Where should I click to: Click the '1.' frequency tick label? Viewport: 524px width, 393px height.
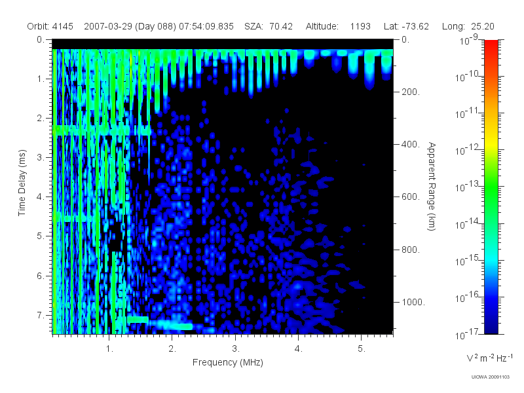(x=109, y=349)
